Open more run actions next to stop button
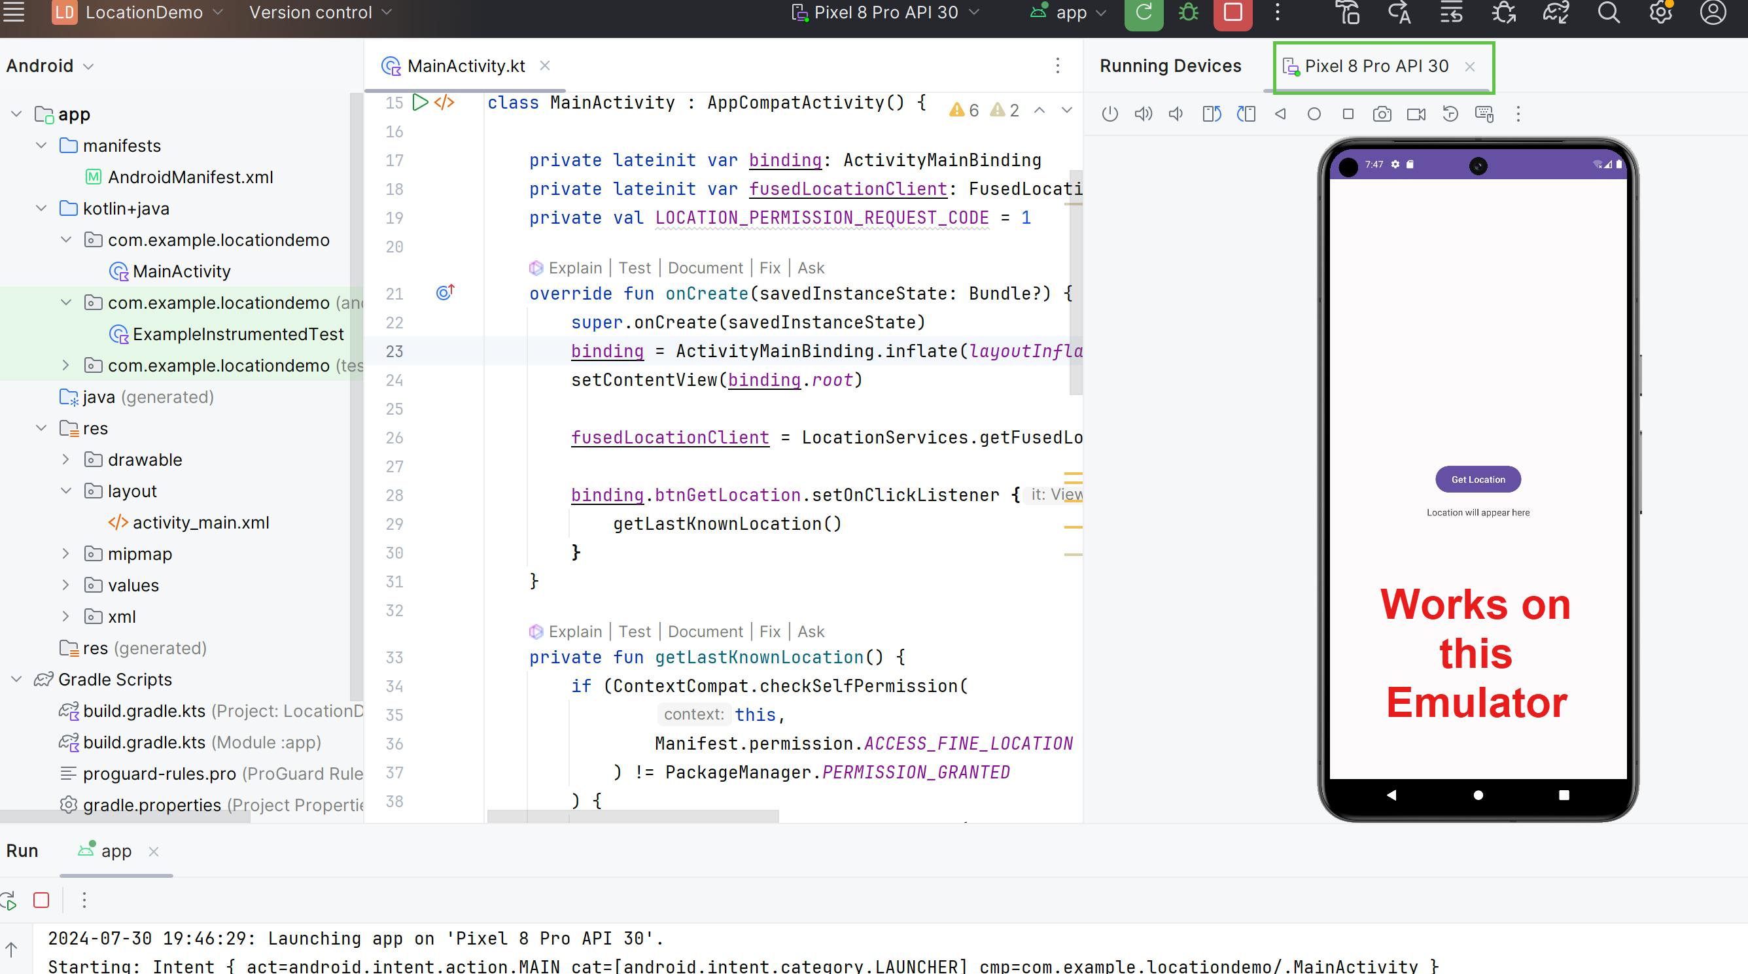1748x974 pixels. point(1277,13)
